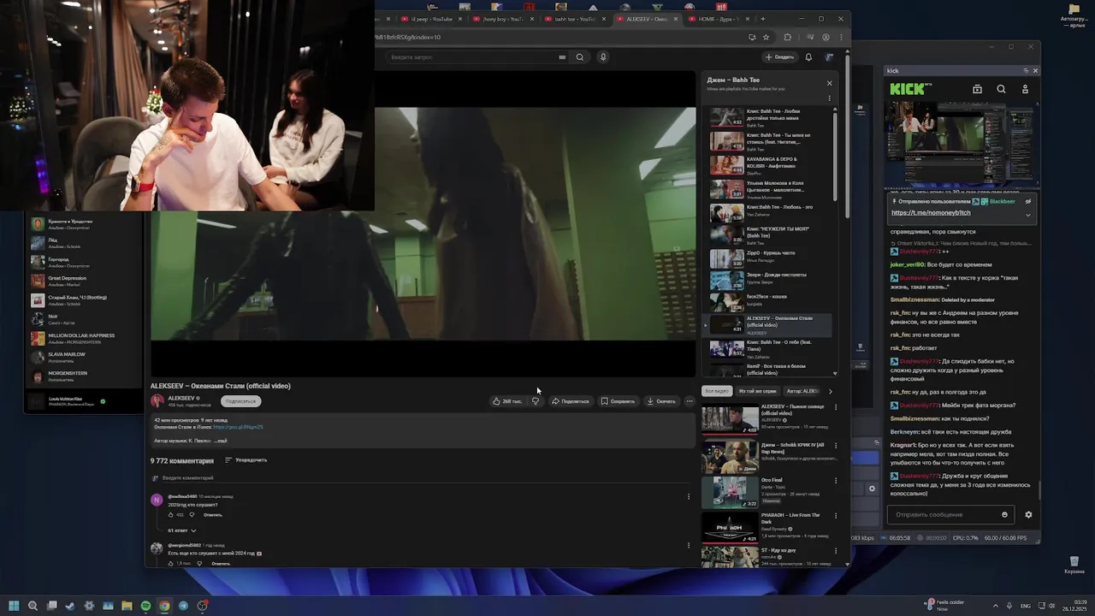Open the goo.gl iTunes link in description

(238, 427)
